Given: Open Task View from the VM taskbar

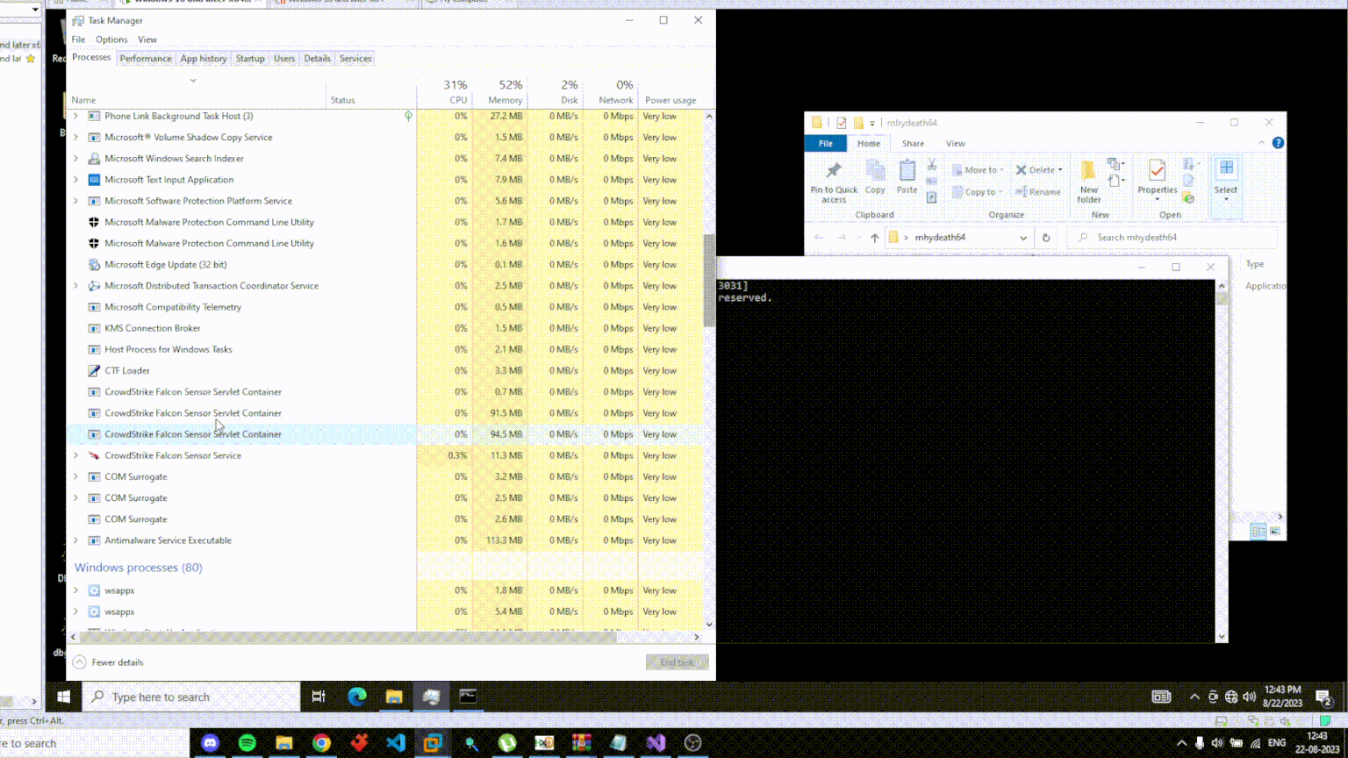Looking at the screenshot, I should pos(319,697).
